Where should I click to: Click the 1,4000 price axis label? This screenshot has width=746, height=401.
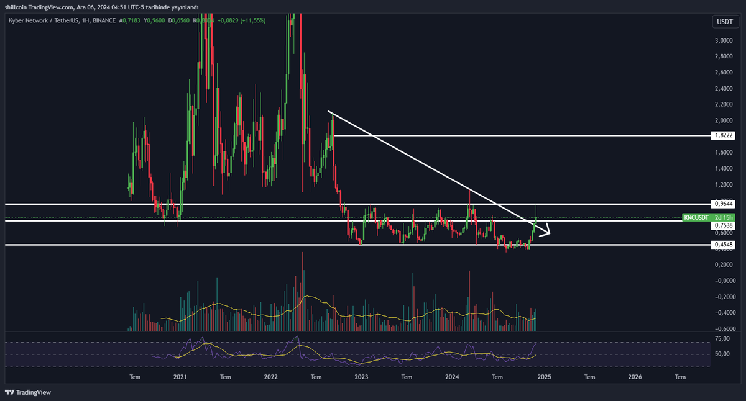click(724, 168)
